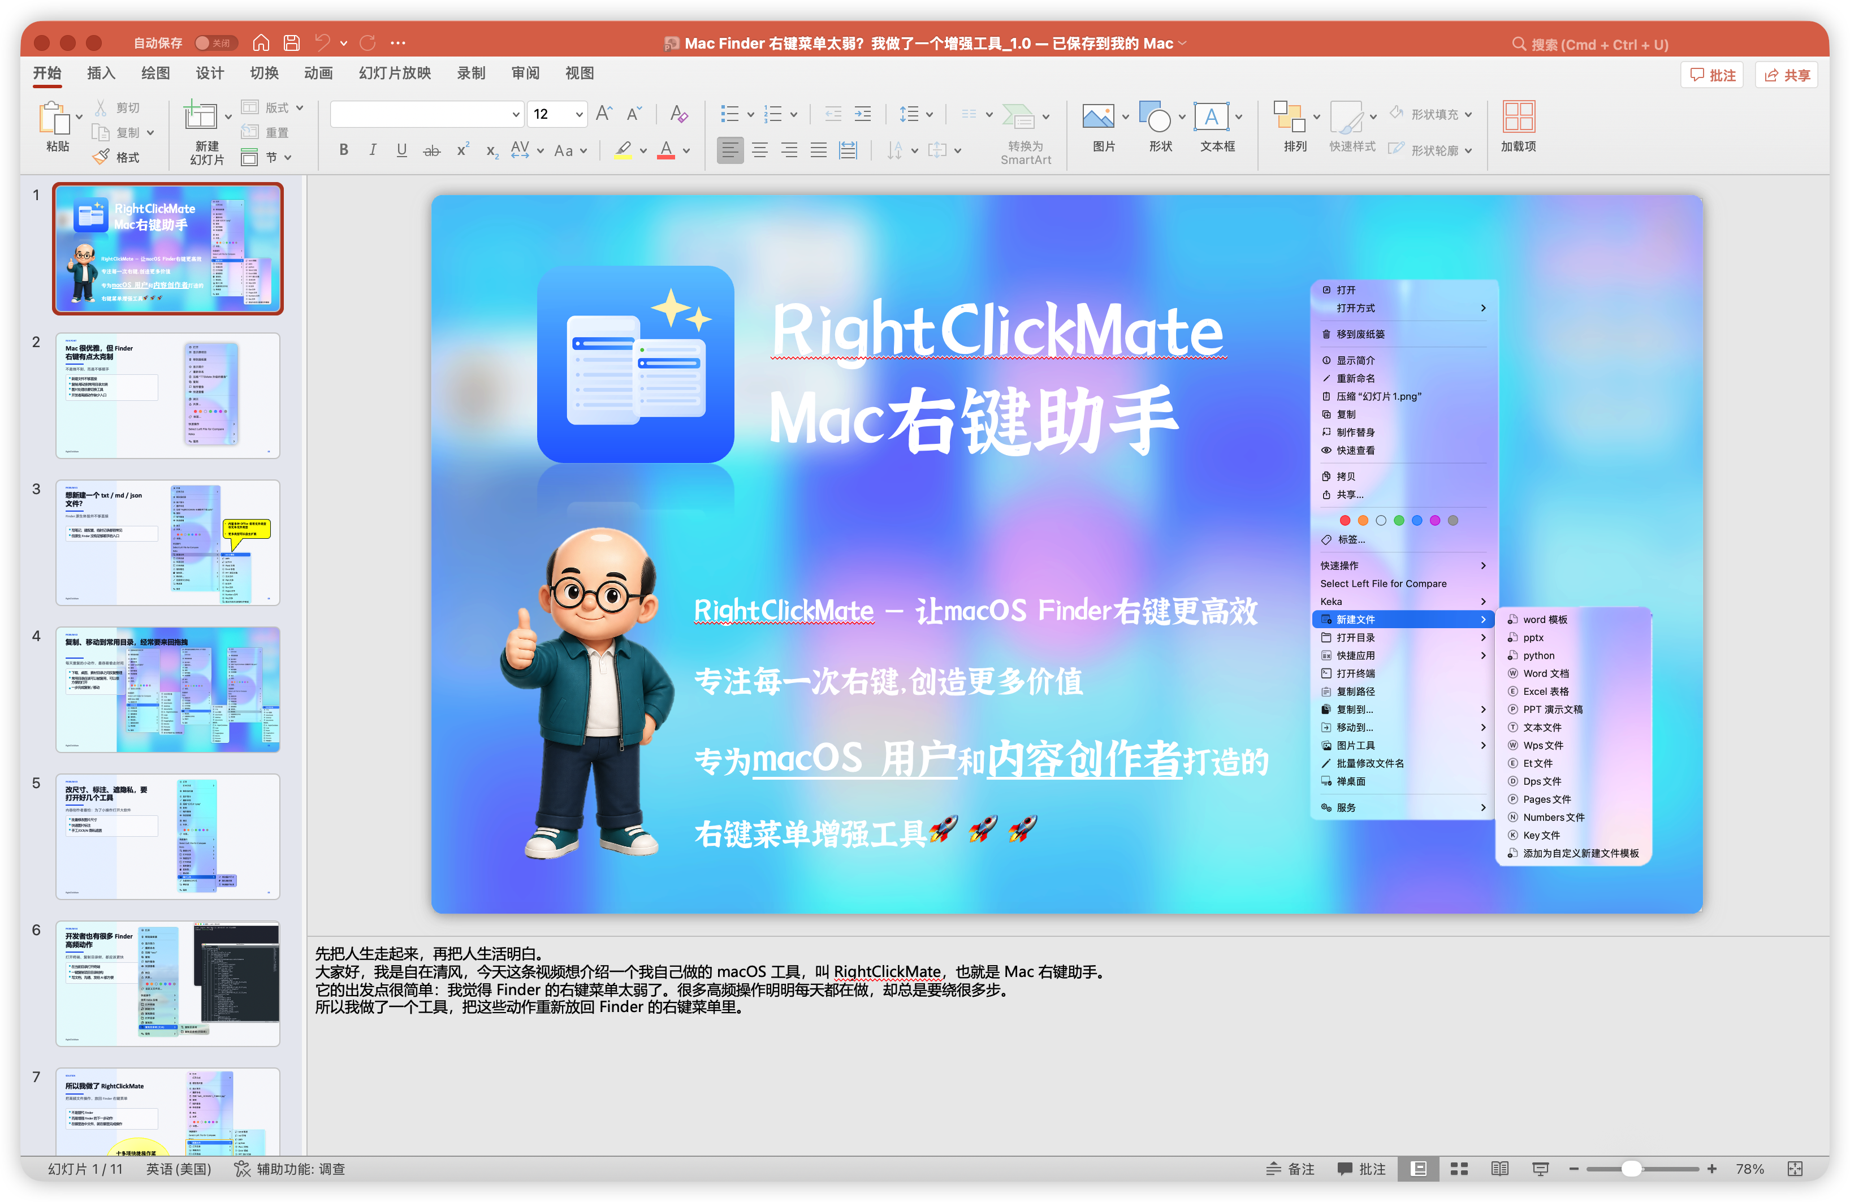
Task: Click the Paste clipboard icon
Action: pos(54,119)
